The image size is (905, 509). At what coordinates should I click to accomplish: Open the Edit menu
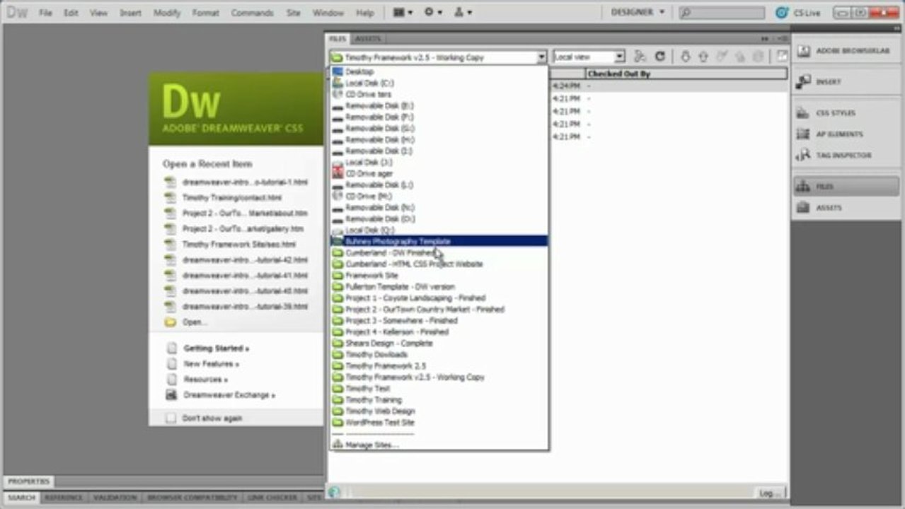pos(71,13)
